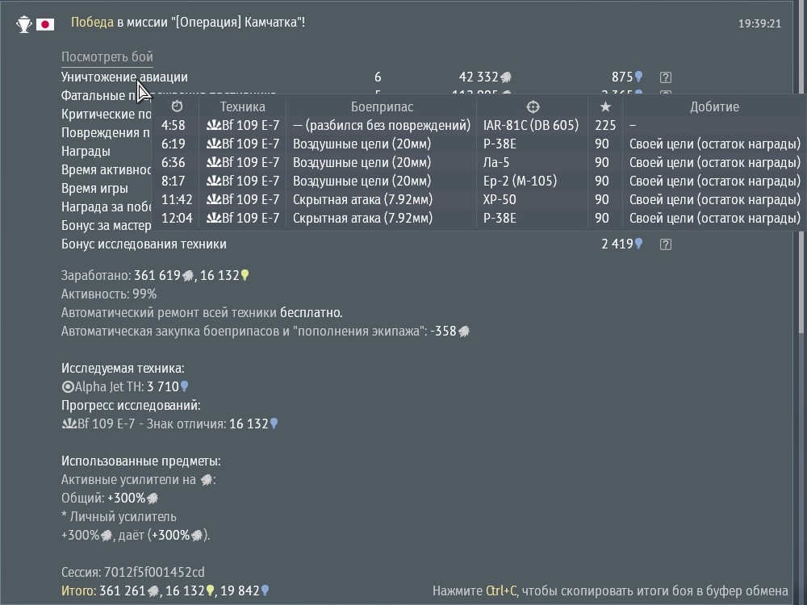This screenshot has height=605, width=807.
Task: Click silver lion icon after -358
Action: click(x=464, y=332)
